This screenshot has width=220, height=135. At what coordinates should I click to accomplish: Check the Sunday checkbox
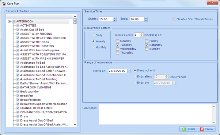[147, 49]
